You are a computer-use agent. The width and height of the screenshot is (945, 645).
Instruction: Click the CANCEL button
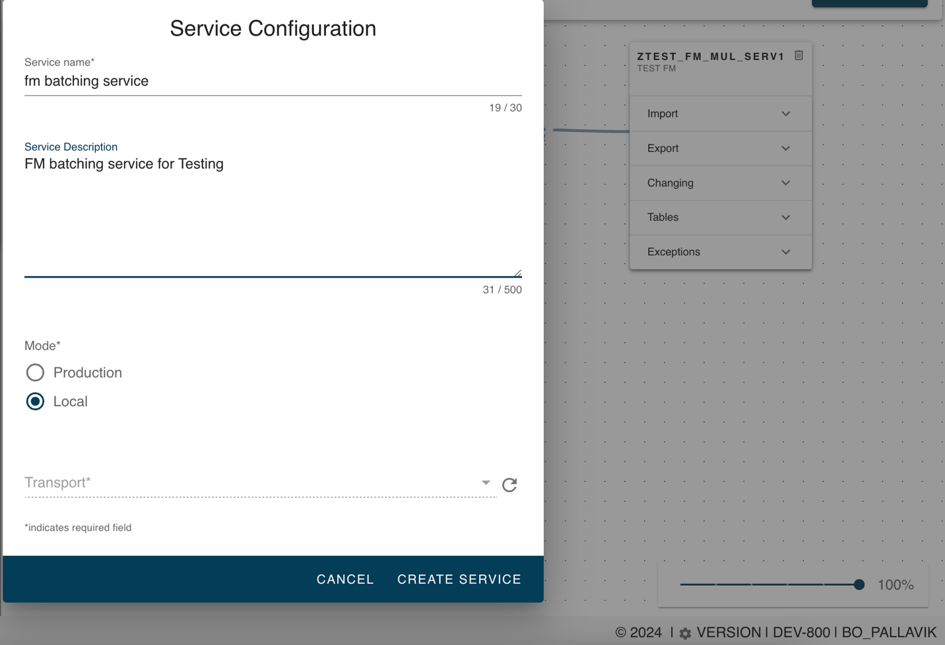[x=345, y=579]
